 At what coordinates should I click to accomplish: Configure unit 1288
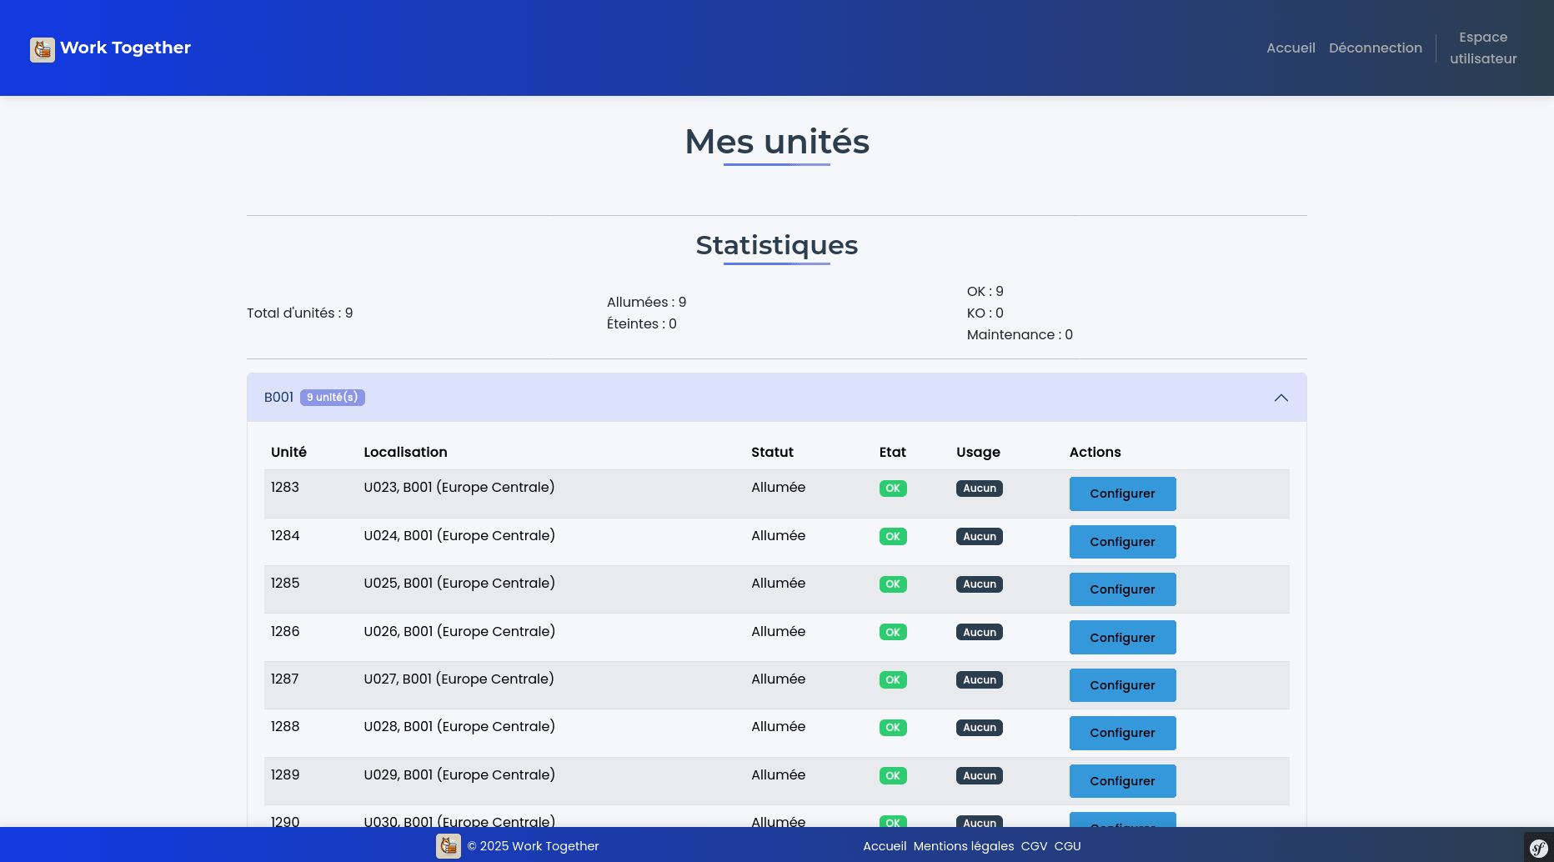1123,733
